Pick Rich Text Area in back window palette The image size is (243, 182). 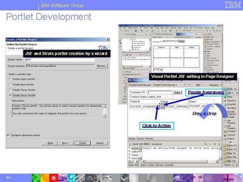210,58
